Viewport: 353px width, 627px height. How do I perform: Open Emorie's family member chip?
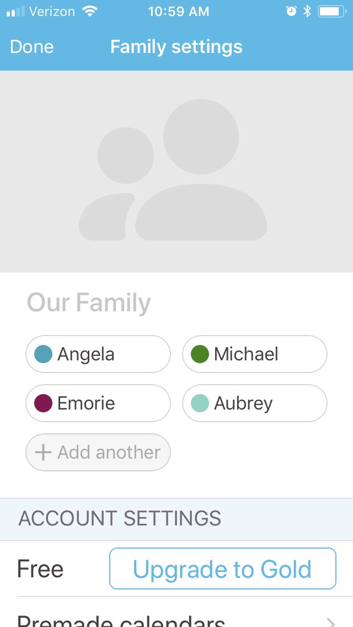point(98,403)
